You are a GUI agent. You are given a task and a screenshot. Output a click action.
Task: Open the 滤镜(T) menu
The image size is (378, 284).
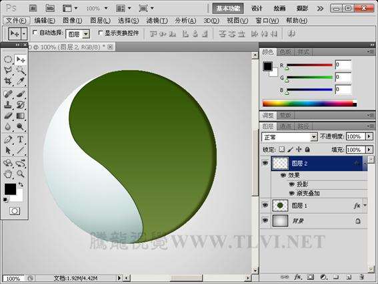pos(157,21)
